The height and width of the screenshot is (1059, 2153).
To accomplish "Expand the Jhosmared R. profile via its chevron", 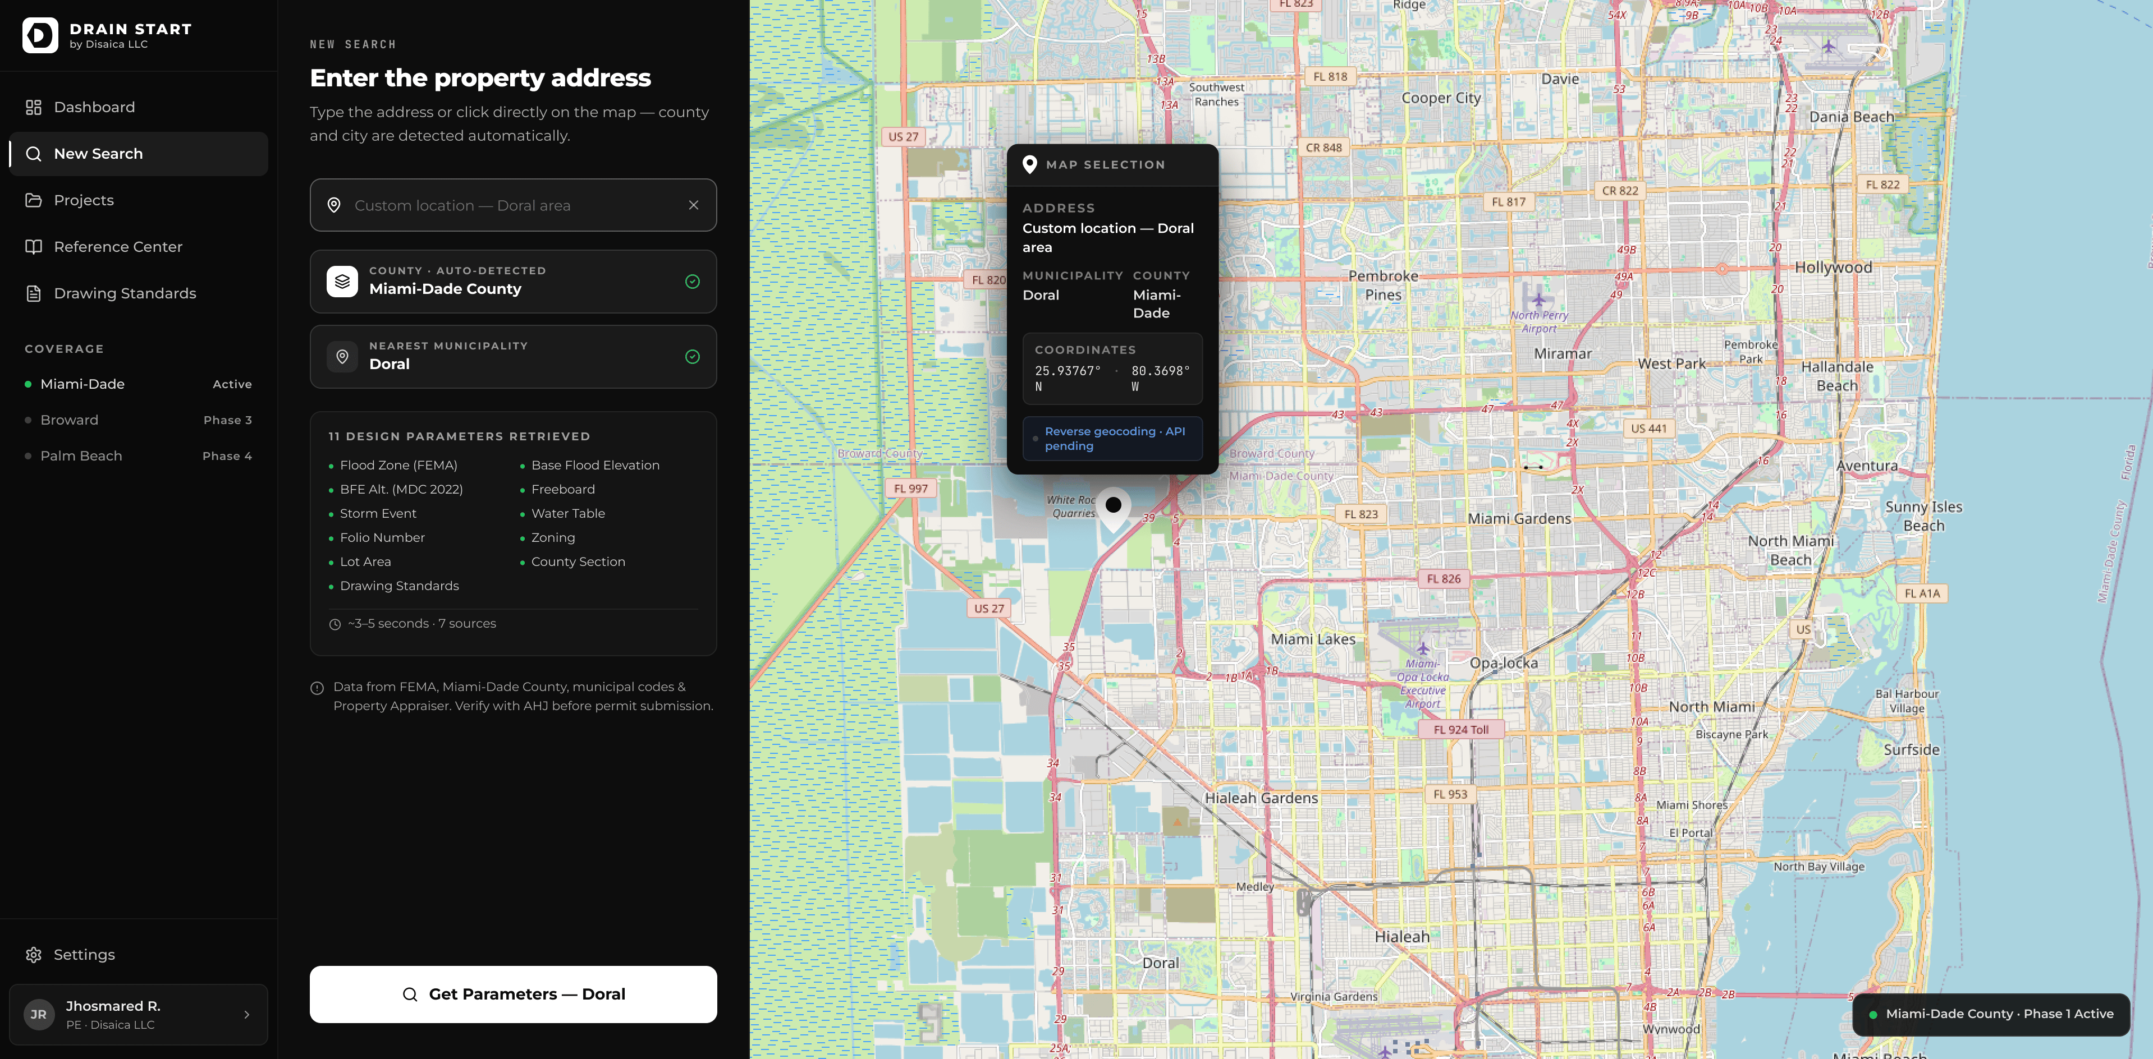I will click(x=246, y=1015).
